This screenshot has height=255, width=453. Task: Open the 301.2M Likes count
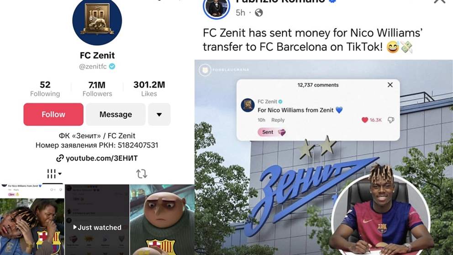(149, 89)
